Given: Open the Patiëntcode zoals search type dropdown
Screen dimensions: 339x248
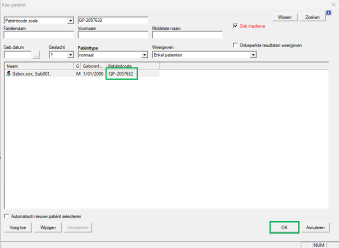Looking at the screenshot, I should [x=69, y=20].
